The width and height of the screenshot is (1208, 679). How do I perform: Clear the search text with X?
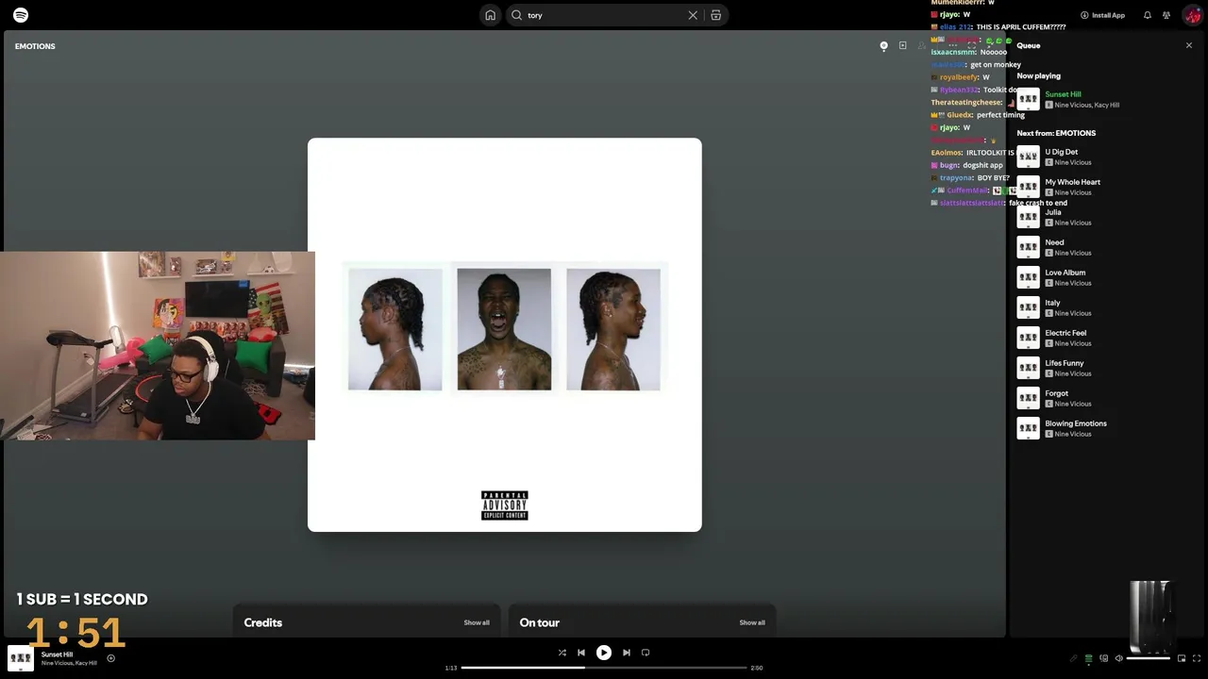[x=693, y=15]
